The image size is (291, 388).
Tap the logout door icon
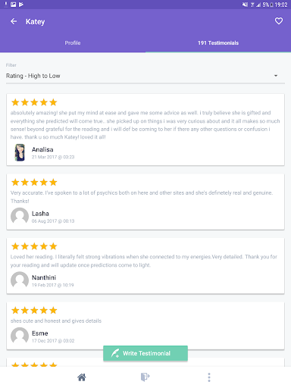tap(145, 377)
